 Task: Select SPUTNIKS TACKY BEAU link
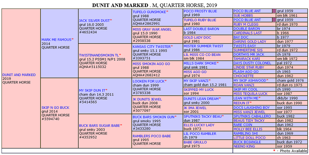click(x=203, y=116)
